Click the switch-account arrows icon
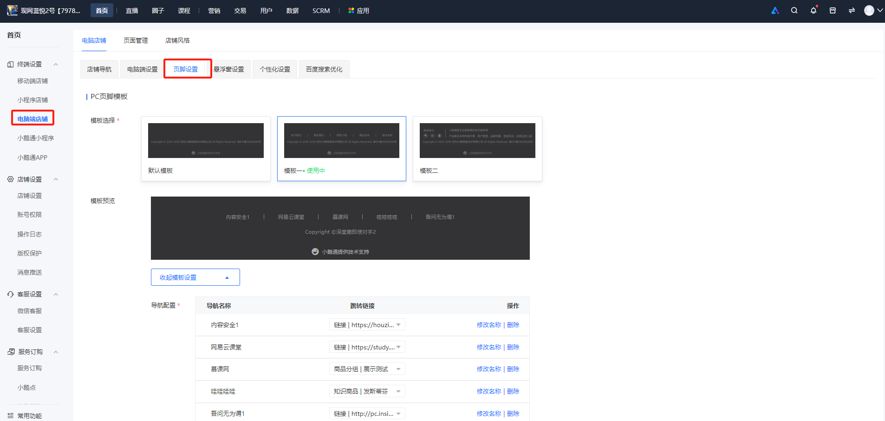Screen dimensions: 885x421 [x=852, y=10]
